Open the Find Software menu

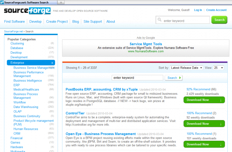point(14,22)
